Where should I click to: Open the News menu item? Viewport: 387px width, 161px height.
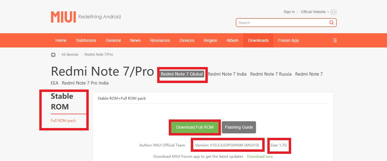coord(135,40)
